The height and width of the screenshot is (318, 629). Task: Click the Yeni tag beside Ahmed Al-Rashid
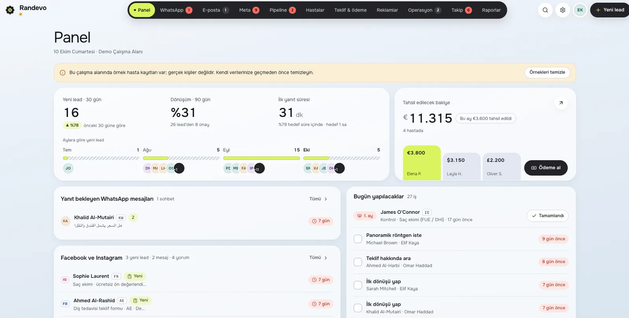pyautogui.click(x=141, y=300)
